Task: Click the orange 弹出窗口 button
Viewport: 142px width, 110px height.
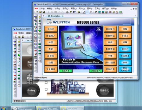Action: coord(110,29)
